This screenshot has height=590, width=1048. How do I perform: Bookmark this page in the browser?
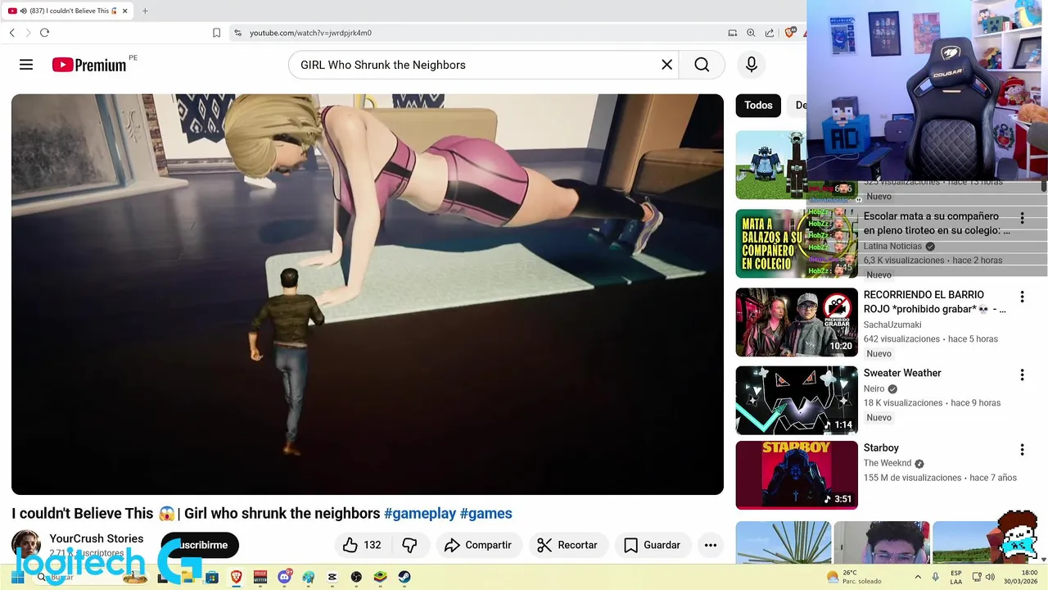(x=216, y=33)
